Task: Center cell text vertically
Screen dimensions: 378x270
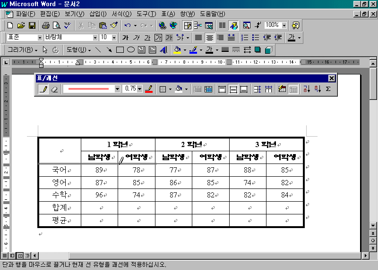Action: click(x=233, y=89)
